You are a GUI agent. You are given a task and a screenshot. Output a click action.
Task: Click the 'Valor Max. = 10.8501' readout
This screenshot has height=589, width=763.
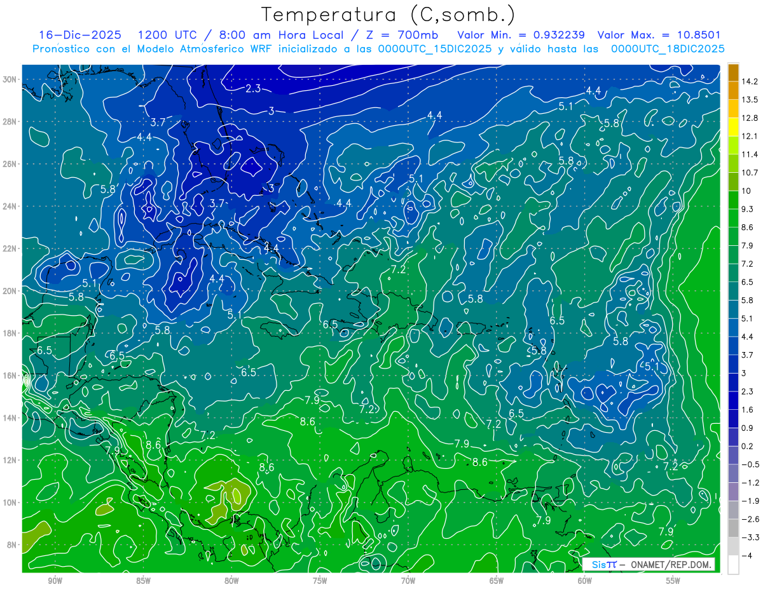tap(660, 35)
